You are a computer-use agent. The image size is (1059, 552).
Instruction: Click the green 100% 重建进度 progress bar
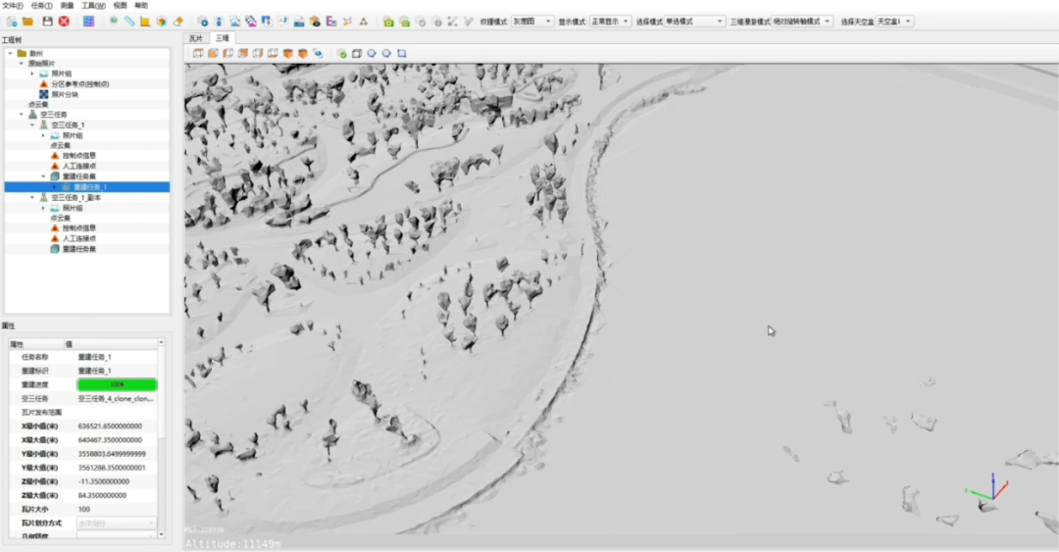pos(117,385)
